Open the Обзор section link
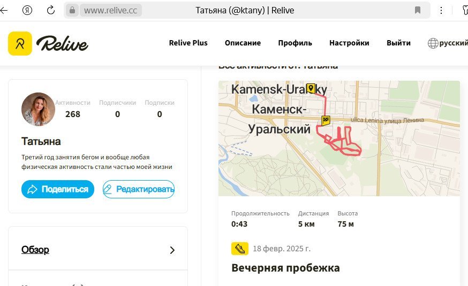 click(x=35, y=250)
